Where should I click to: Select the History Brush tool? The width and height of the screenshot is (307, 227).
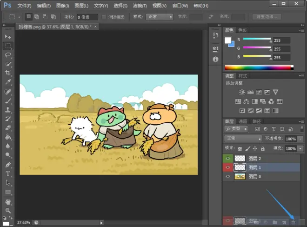[8, 119]
